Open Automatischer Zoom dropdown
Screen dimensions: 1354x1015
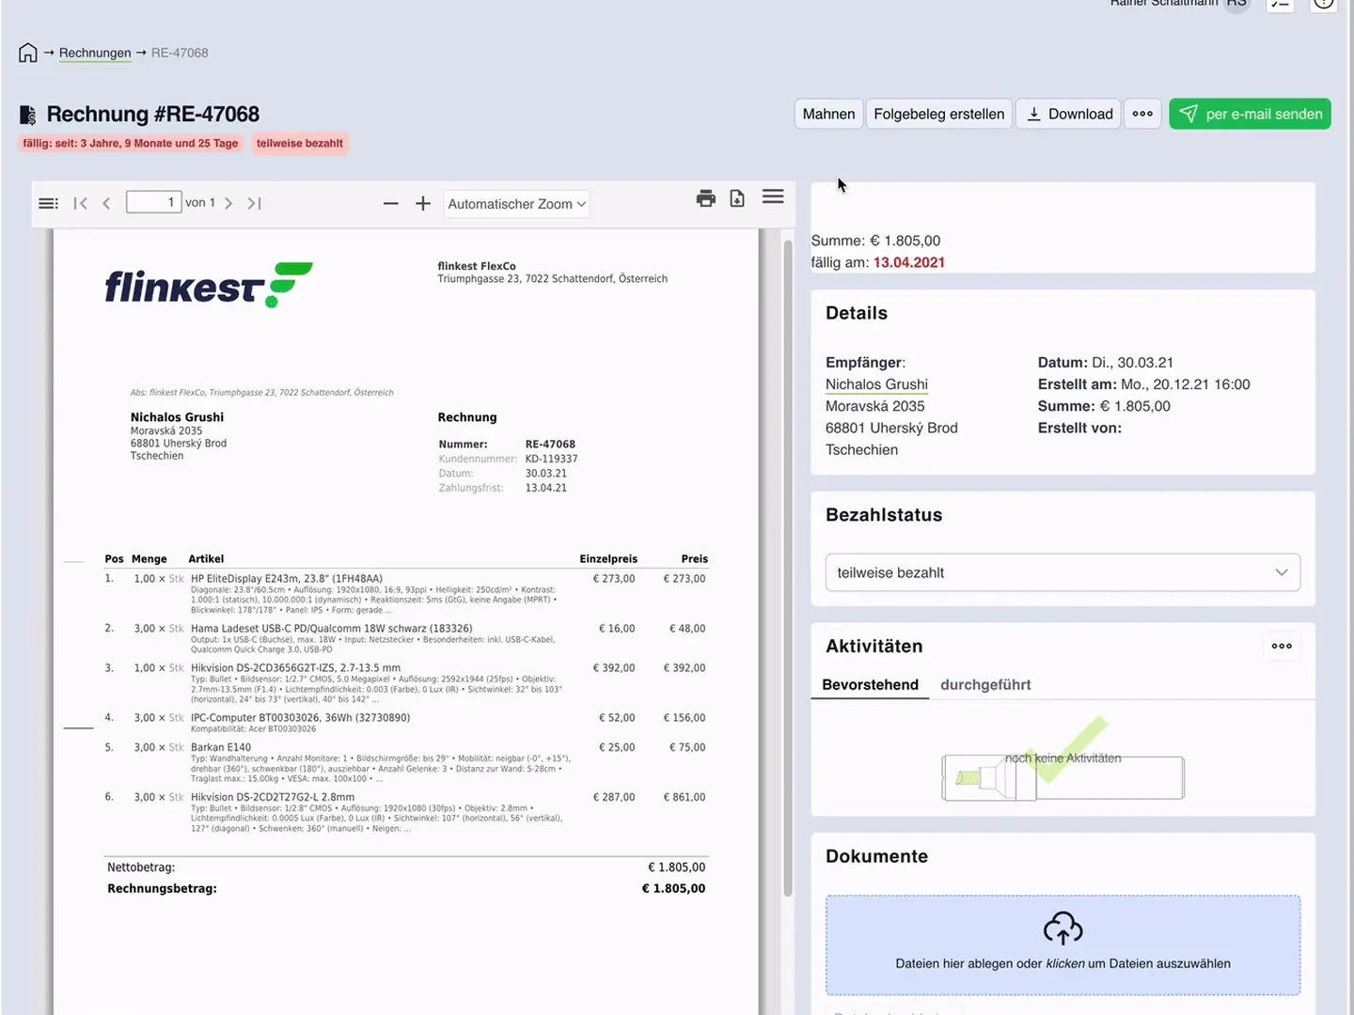click(x=516, y=204)
